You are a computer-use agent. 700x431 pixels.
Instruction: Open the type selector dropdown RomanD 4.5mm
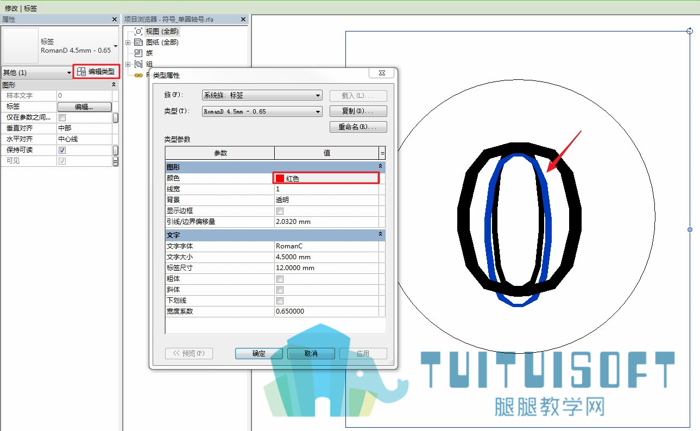115,46
